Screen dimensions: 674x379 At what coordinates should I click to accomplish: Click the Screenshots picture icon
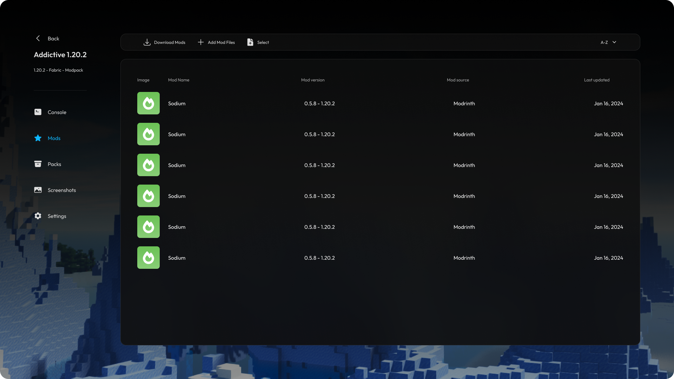pos(38,190)
